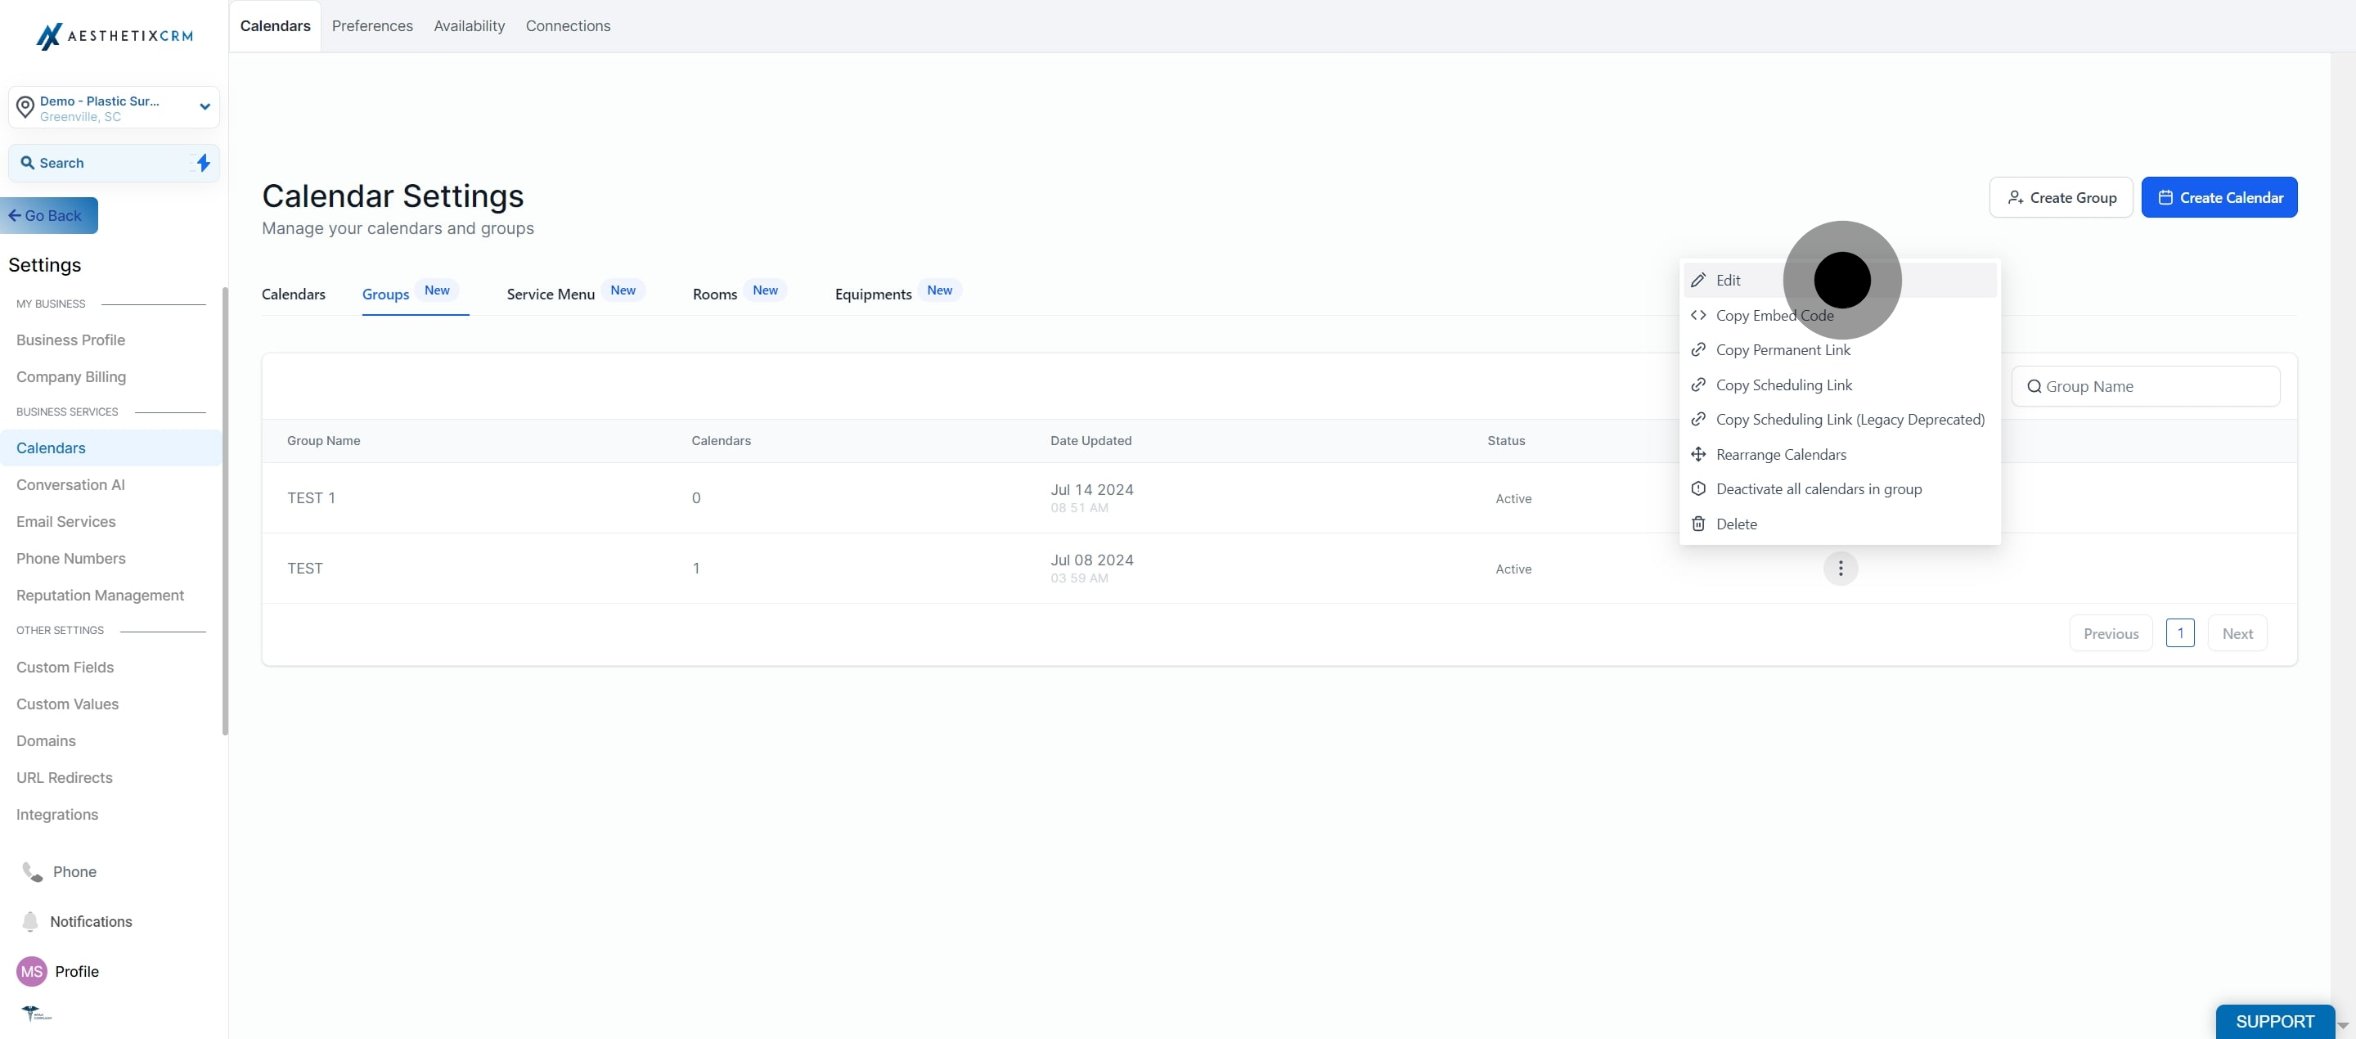Expand the Demo location dropdown

tap(205, 107)
